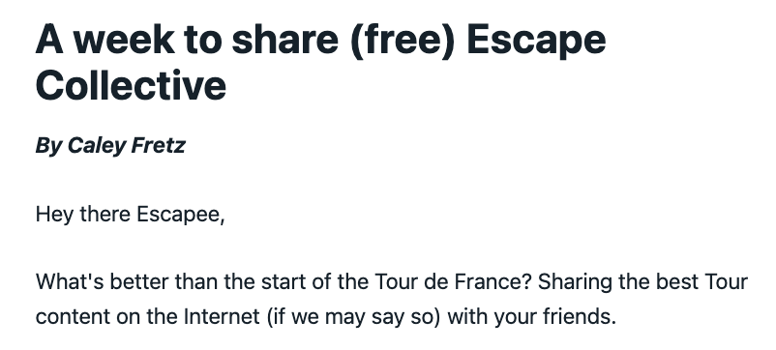Click the word "share" in the headline
This screenshot has height=350, width=776.
coord(284,40)
